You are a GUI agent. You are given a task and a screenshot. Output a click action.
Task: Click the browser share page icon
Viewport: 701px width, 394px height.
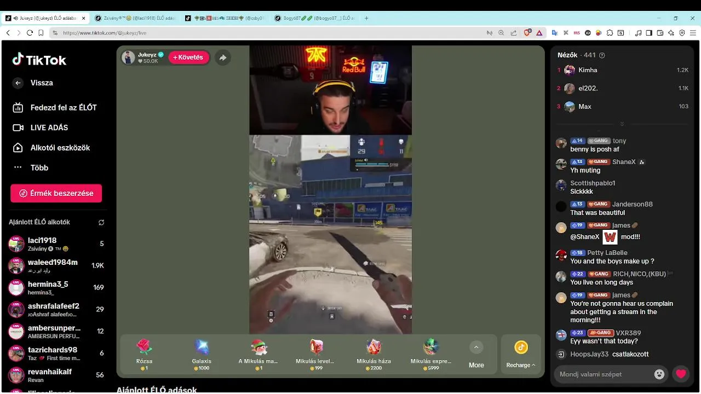513,33
